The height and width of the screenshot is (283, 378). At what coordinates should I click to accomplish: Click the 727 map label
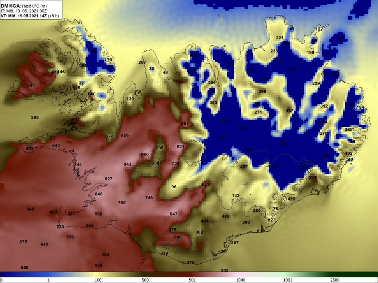(x=91, y=93)
